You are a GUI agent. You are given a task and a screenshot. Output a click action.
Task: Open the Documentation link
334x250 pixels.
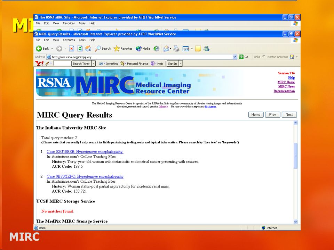click(284, 91)
